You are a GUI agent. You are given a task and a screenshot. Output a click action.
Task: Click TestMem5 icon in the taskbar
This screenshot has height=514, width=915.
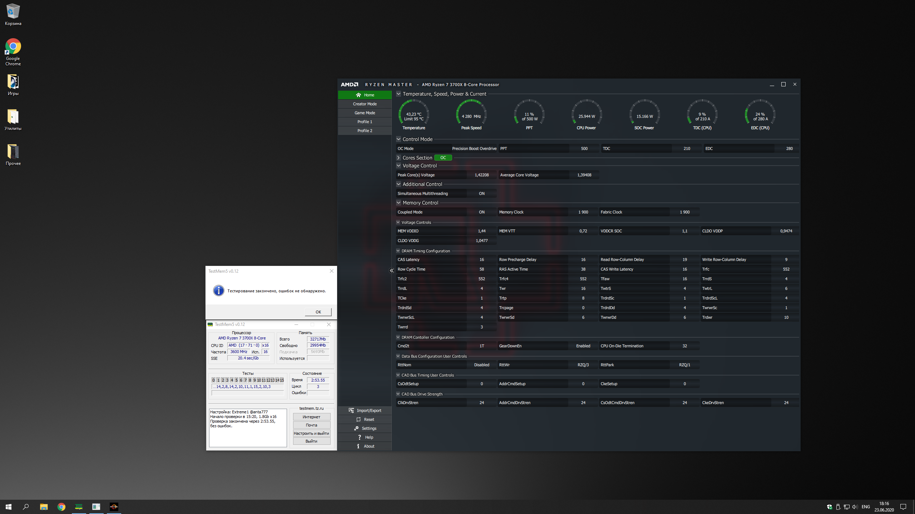coord(79,507)
